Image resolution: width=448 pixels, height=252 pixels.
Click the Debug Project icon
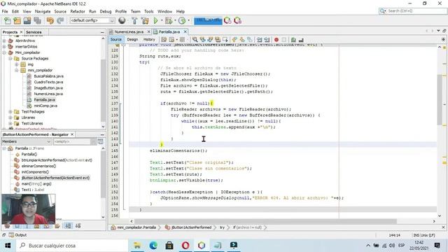click(169, 20)
